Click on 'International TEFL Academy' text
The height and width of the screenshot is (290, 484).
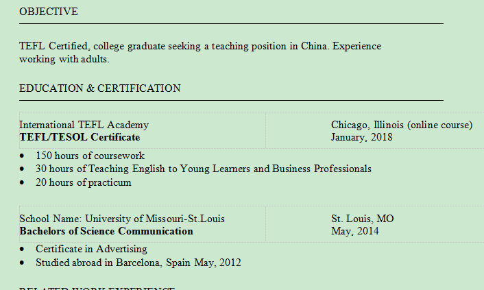84,125
